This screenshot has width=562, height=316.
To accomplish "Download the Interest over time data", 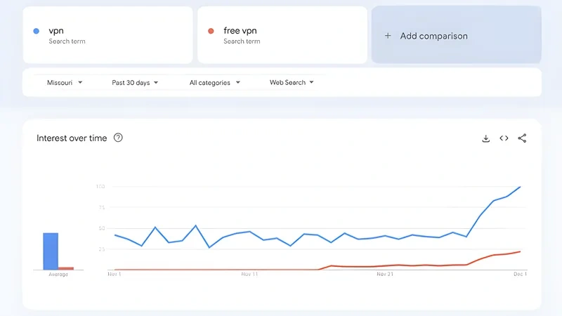I will [x=485, y=138].
